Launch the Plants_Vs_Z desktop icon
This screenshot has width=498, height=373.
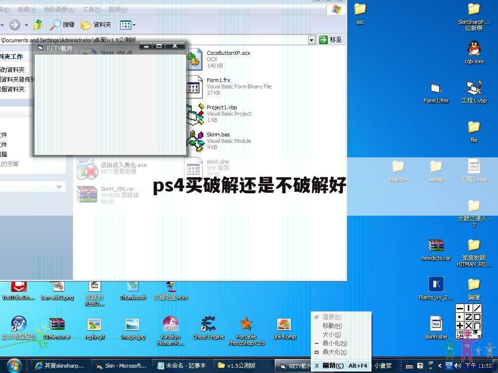(x=436, y=284)
